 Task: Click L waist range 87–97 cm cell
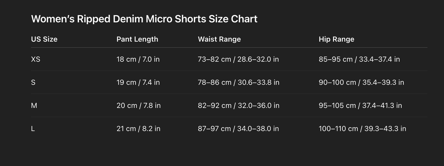(x=238, y=129)
